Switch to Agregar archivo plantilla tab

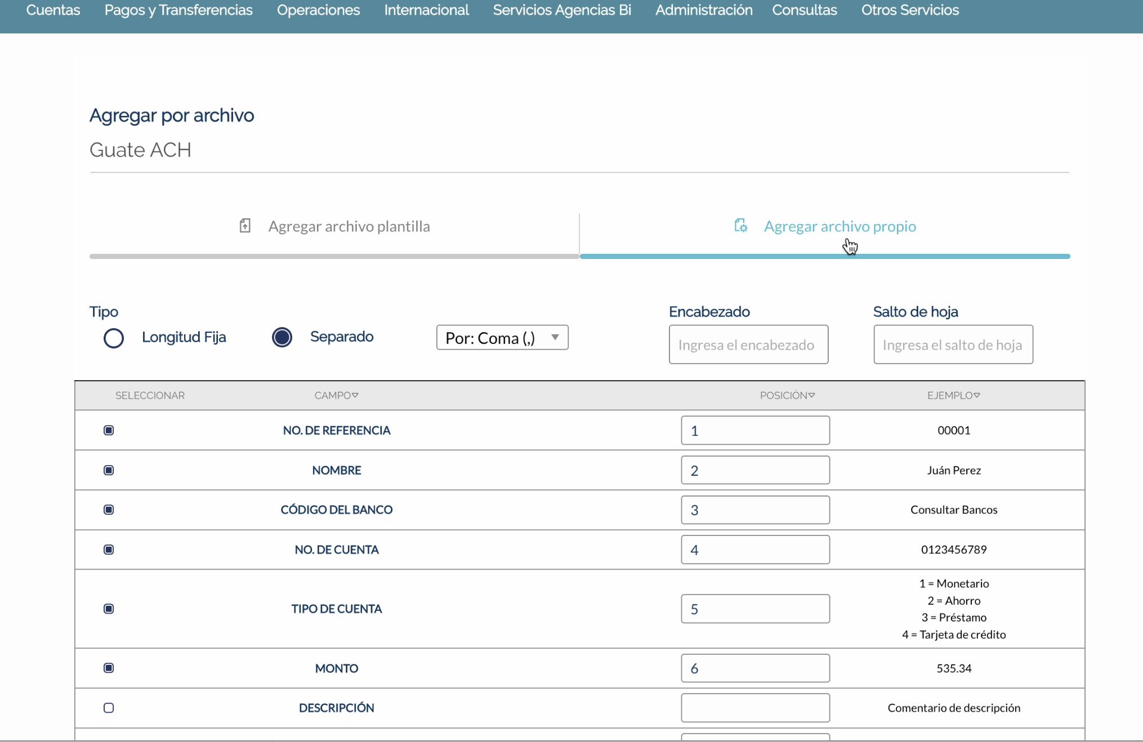pos(349,226)
